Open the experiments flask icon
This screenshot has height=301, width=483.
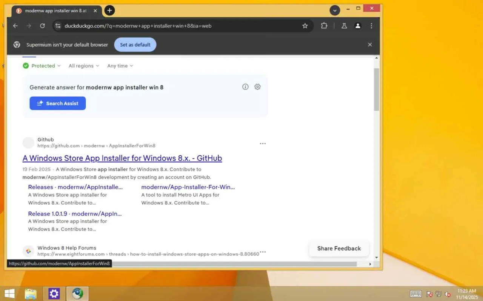[x=344, y=26]
